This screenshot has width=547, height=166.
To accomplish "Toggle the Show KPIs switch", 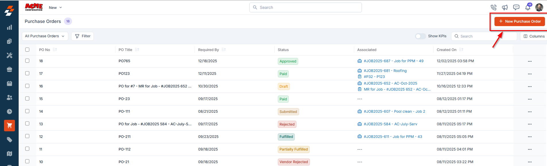I will pyautogui.click(x=420, y=36).
